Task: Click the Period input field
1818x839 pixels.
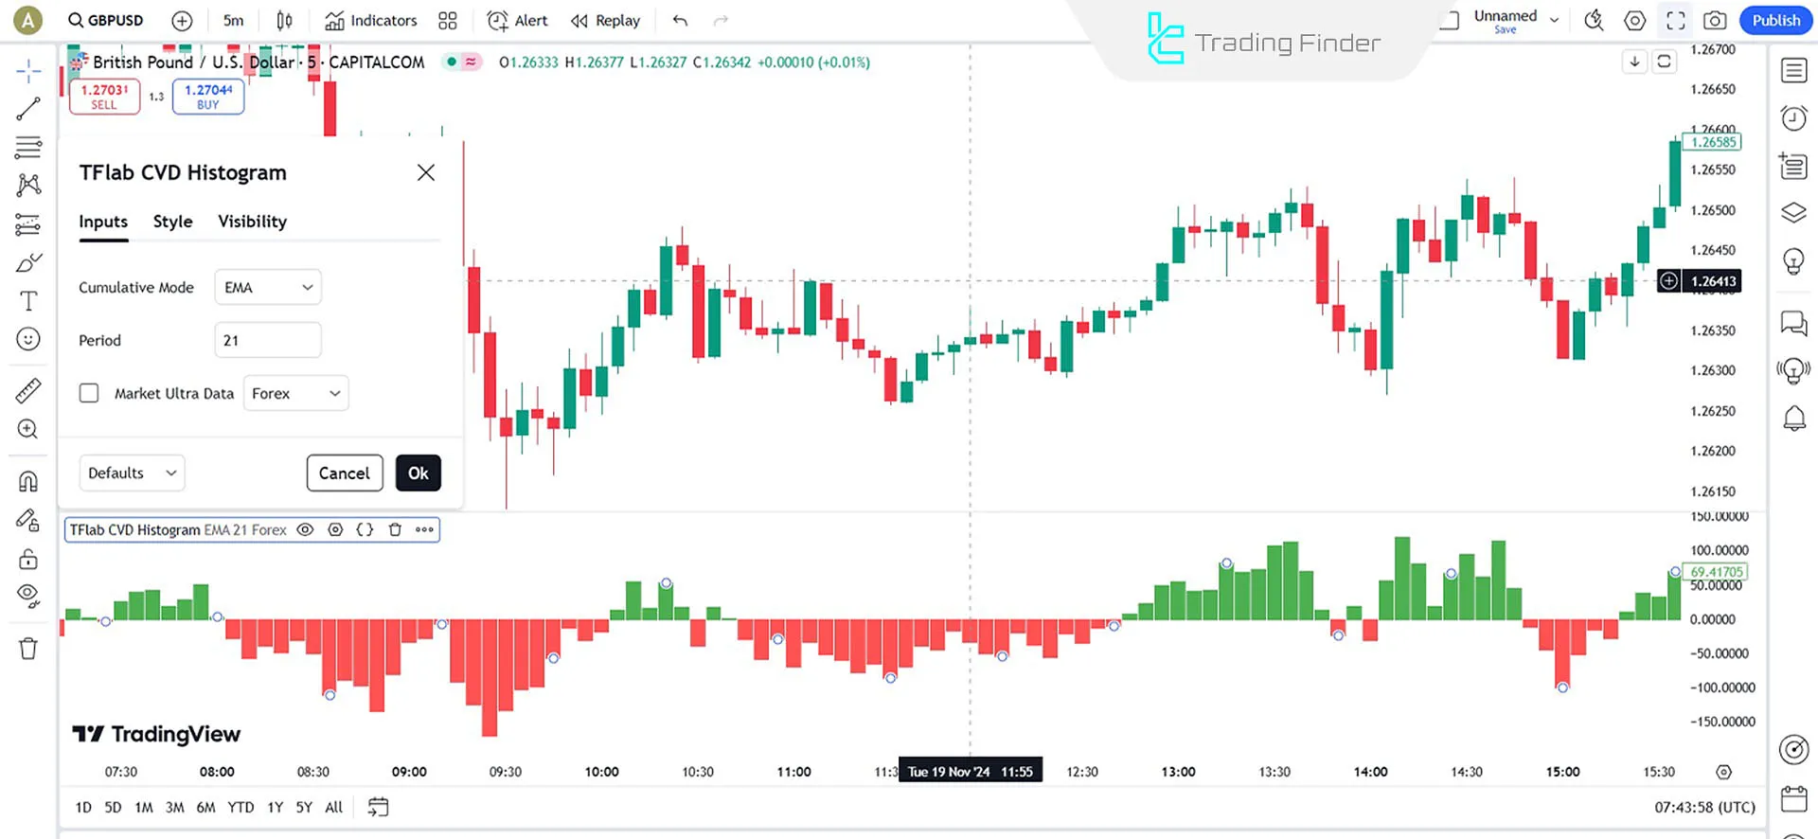Action: pos(268,341)
